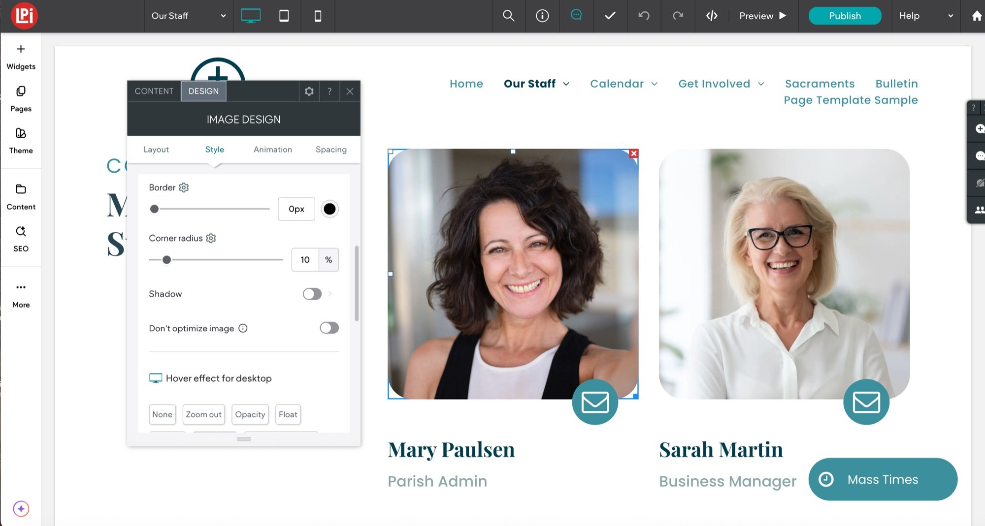Expand Calendar nav submenu
Screen dimensions: 985x526
click(655, 84)
